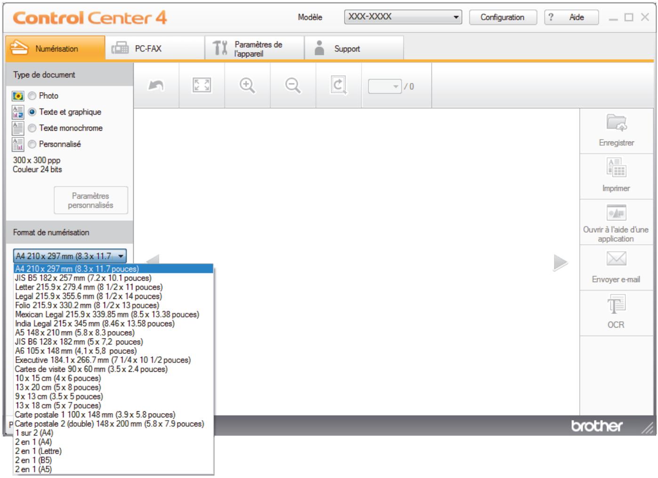Click the Texte monochrome type icon
The width and height of the screenshot is (658, 478).
(x=18, y=128)
